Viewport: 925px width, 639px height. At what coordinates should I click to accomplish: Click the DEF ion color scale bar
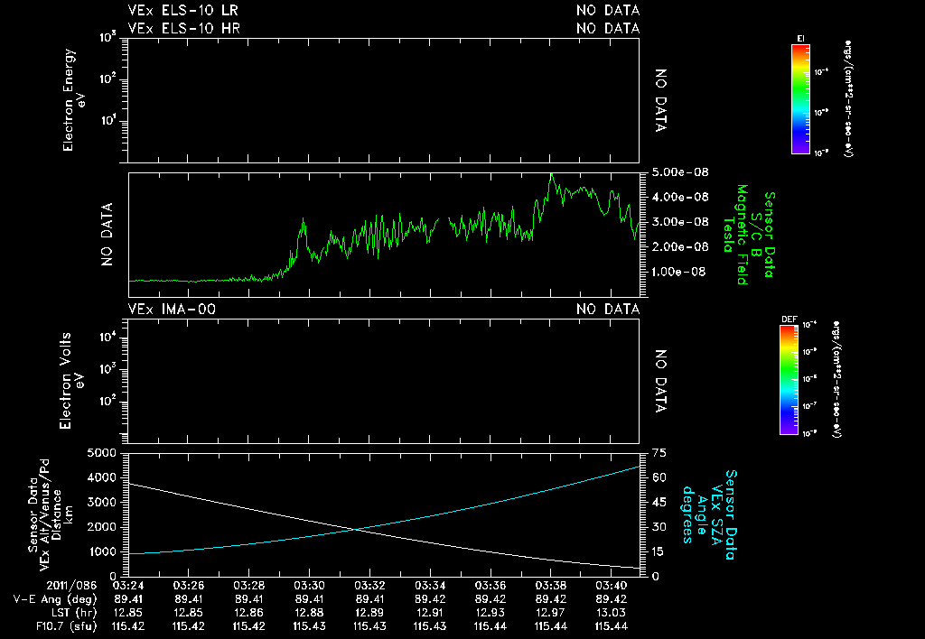click(789, 380)
